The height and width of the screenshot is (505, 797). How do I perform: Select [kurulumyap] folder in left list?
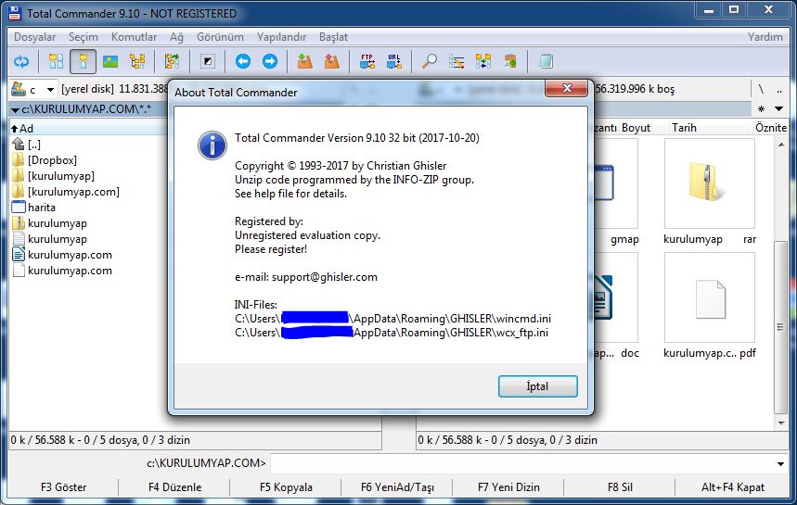[54, 176]
